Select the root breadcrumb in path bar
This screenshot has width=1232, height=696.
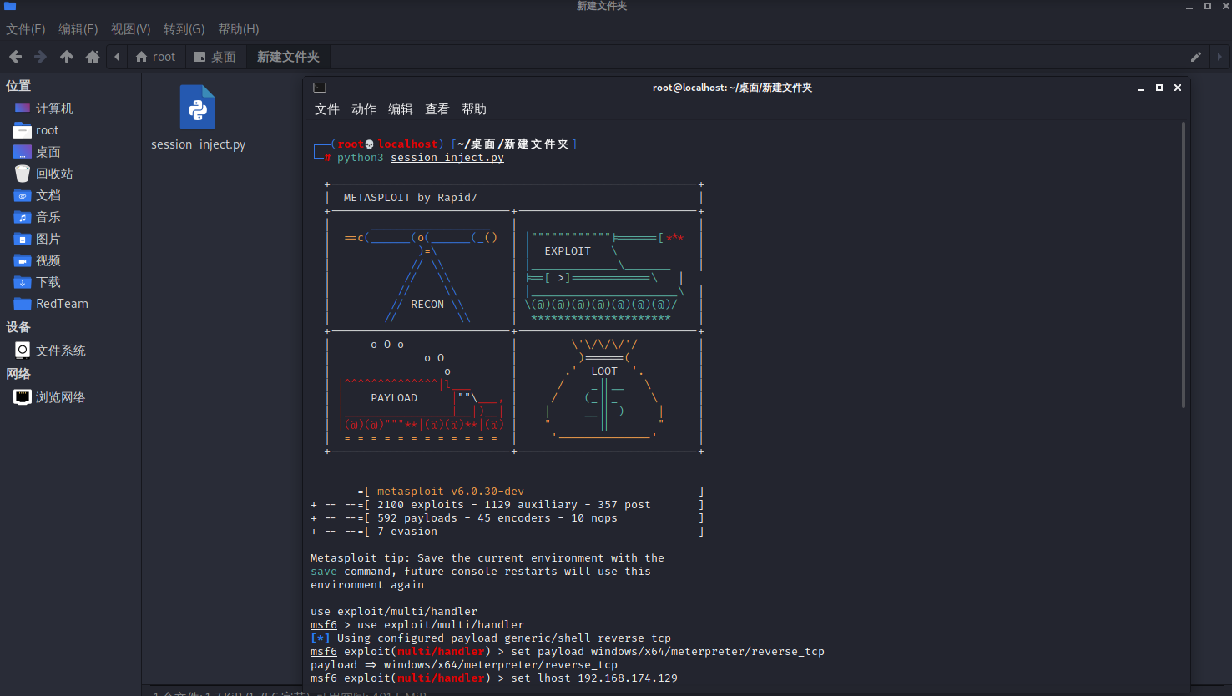pyautogui.click(x=155, y=57)
